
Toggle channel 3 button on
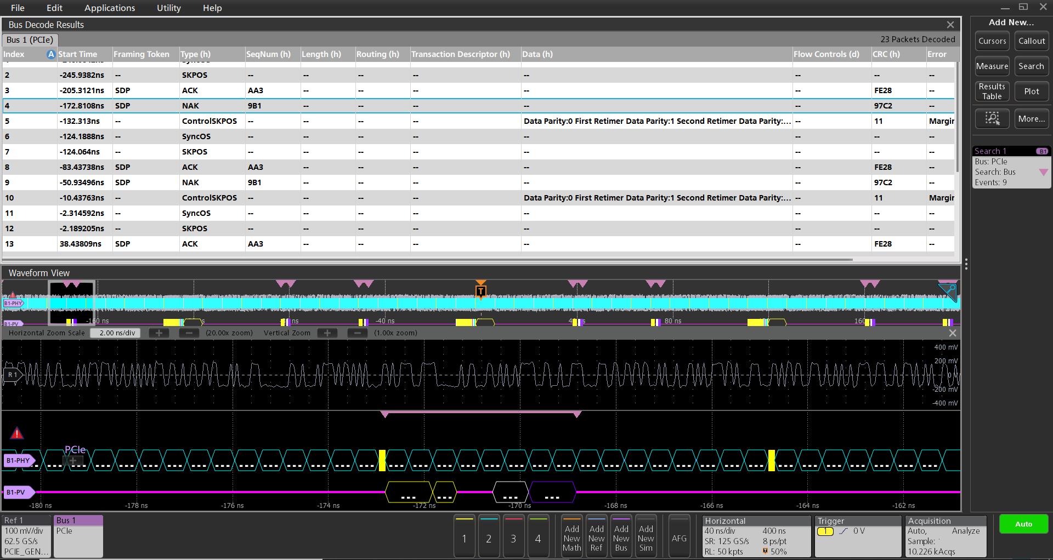pyautogui.click(x=513, y=535)
